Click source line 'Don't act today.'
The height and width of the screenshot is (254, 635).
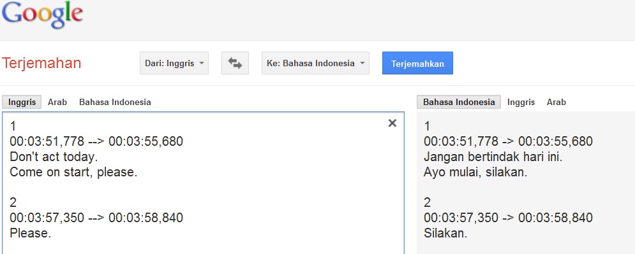coord(54,157)
